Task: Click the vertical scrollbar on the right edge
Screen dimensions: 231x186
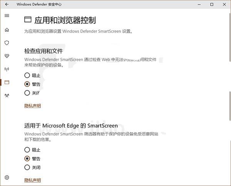Action: (230, 38)
